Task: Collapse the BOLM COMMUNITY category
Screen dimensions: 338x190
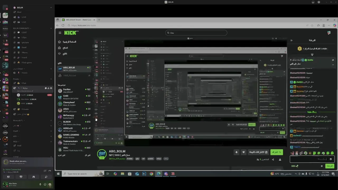Action: pos(22,28)
